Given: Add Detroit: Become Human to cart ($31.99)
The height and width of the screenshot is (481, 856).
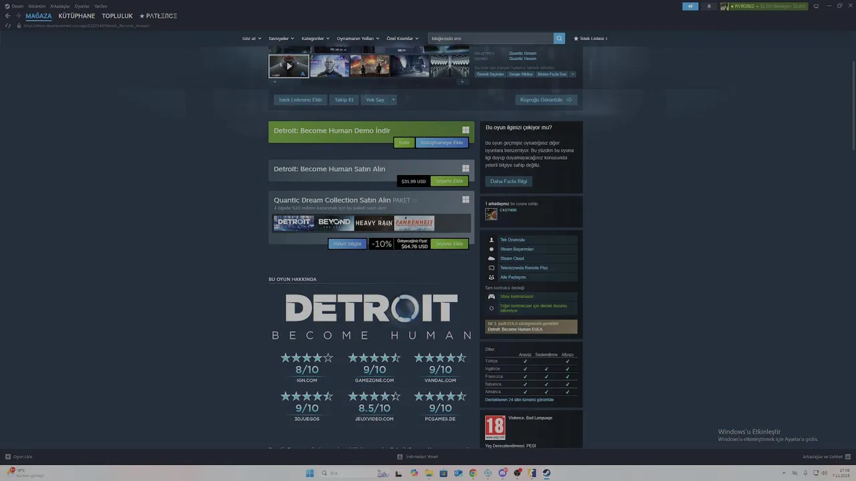Looking at the screenshot, I should pyautogui.click(x=449, y=181).
